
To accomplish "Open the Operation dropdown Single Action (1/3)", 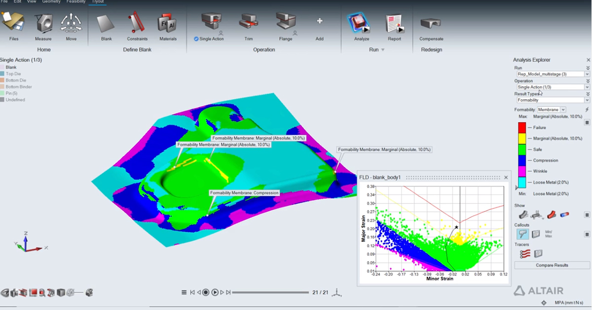I will (x=552, y=87).
